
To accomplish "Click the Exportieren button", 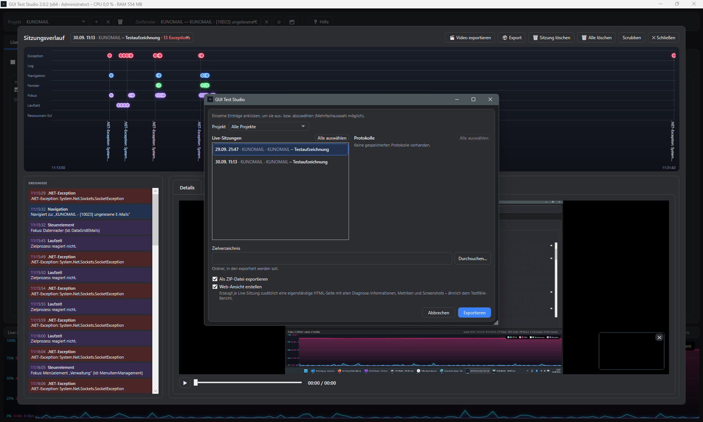I will coord(475,312).
